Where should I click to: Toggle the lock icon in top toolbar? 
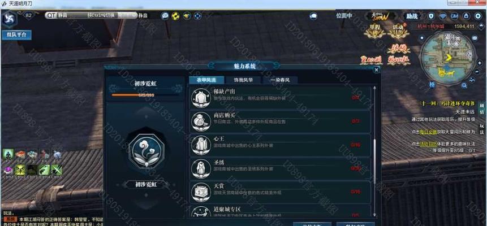point(466,16)
